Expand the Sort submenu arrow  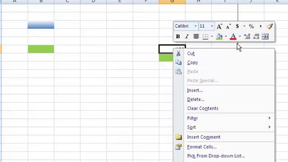tap(270, 127)
